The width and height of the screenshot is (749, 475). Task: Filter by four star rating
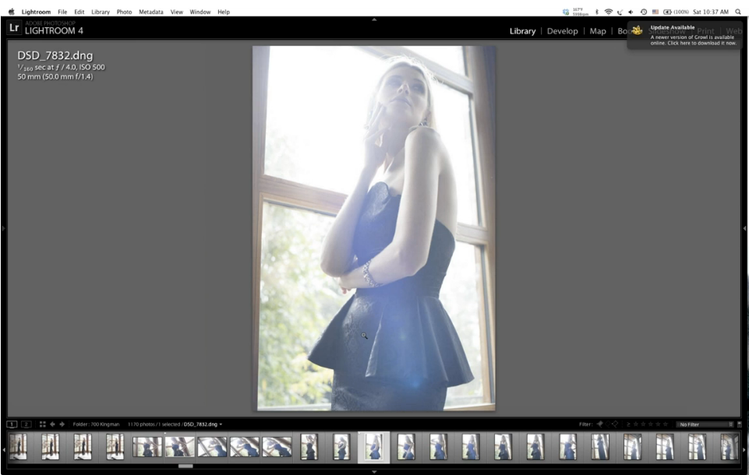[x=658, y=424]
